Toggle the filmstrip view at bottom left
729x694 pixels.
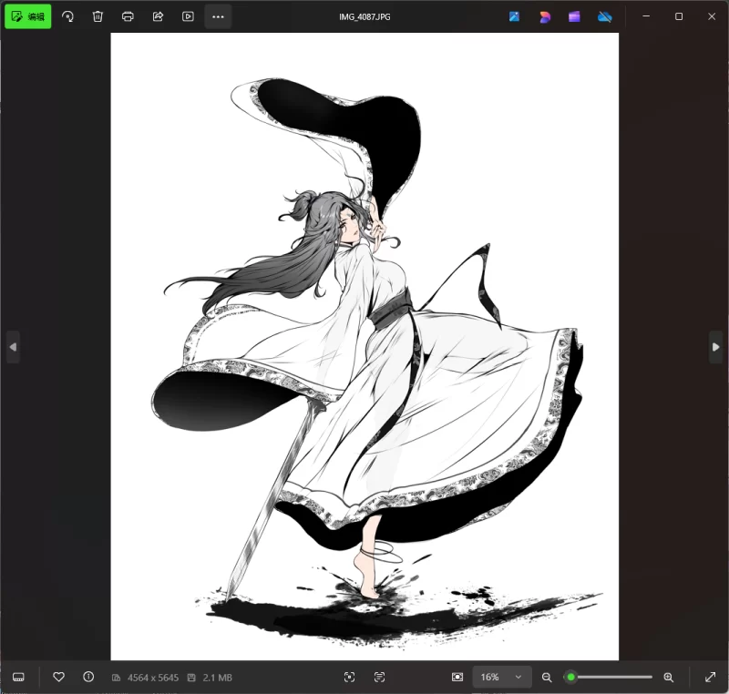[x=18, y=678]
